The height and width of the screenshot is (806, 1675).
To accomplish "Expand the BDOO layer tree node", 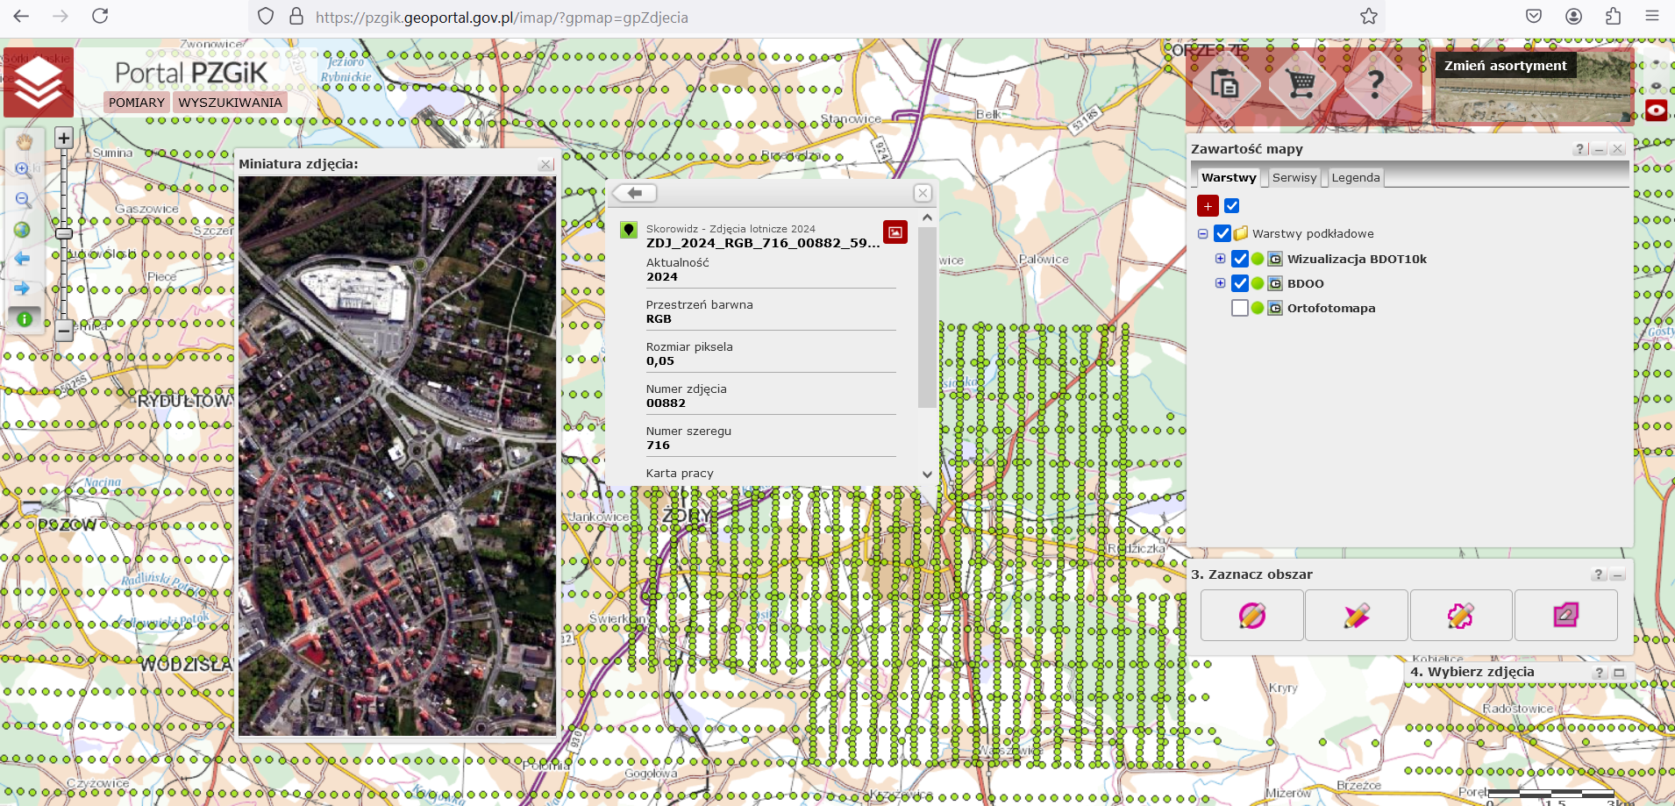I will pyautogui.click(x=1220, y=283).
